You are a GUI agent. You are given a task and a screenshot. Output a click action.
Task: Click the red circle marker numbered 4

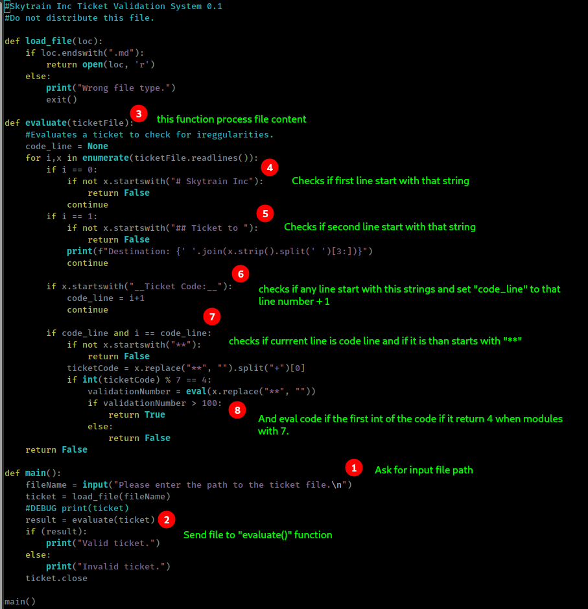[x=270, y=167]
